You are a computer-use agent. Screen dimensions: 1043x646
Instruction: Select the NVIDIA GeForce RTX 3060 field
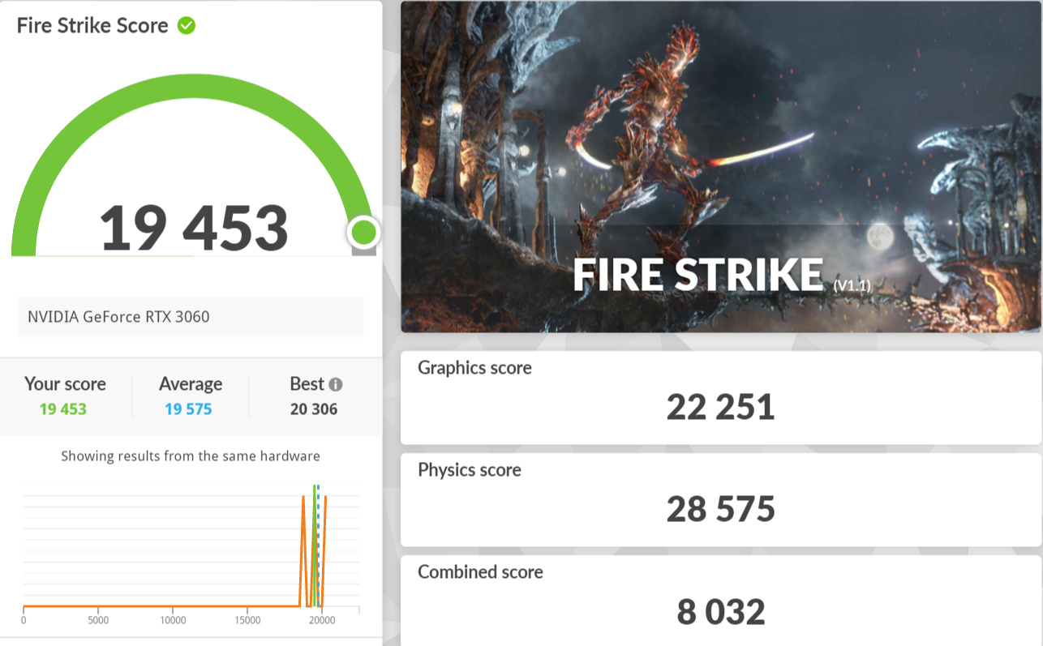pos(191,316)
